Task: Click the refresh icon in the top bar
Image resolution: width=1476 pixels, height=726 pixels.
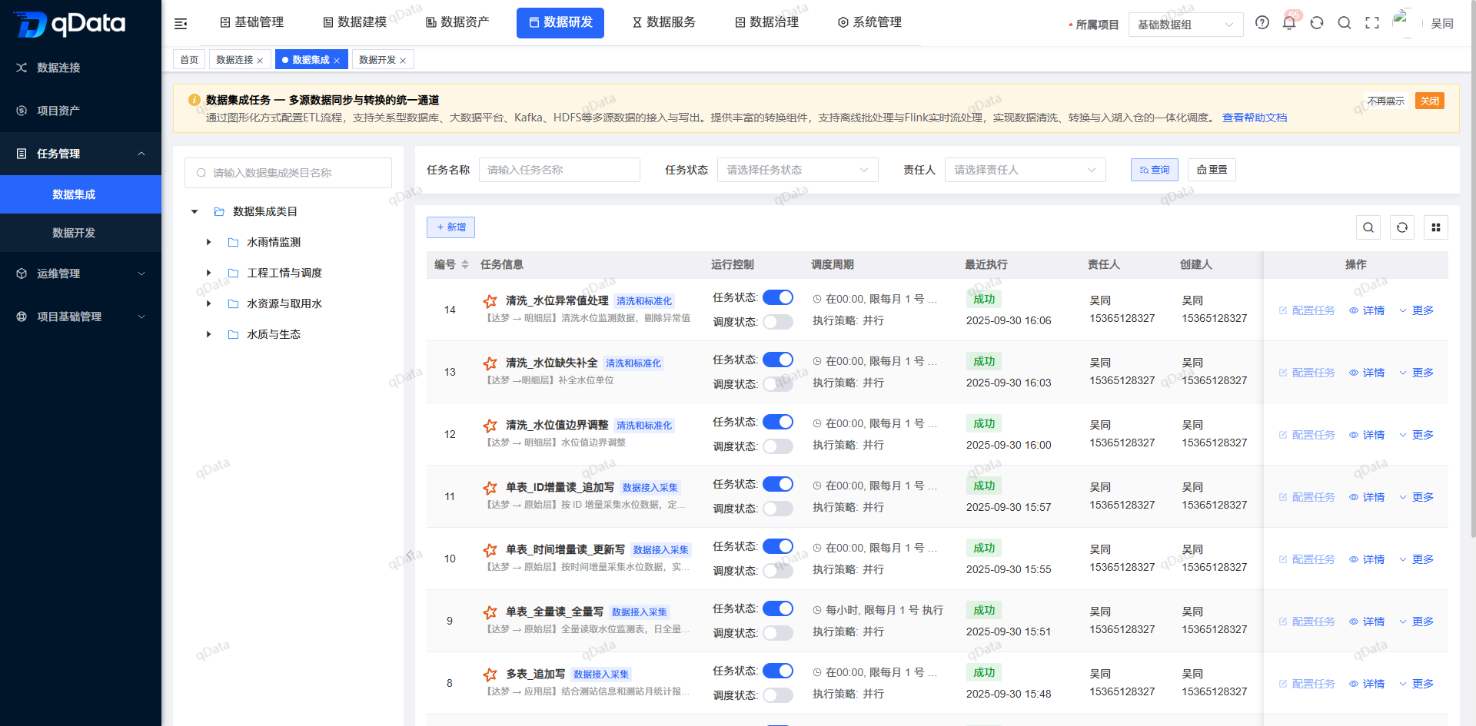Action: click(1317, 23)
